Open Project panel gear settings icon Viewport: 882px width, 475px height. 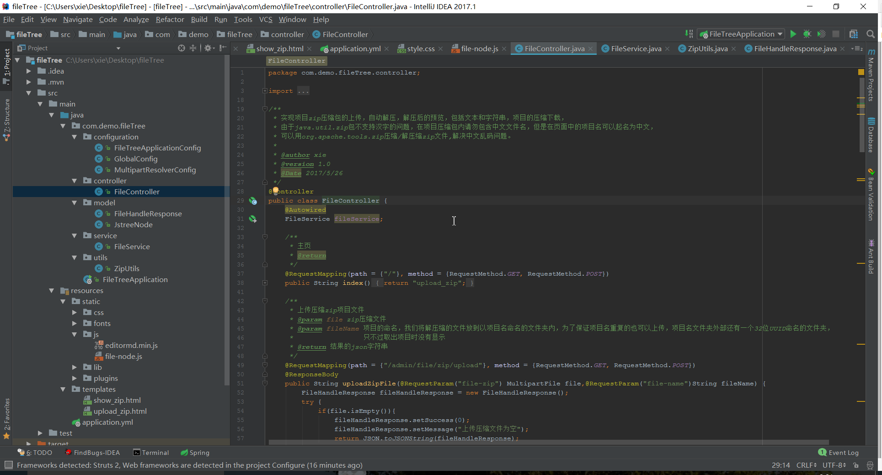[208, 48]
